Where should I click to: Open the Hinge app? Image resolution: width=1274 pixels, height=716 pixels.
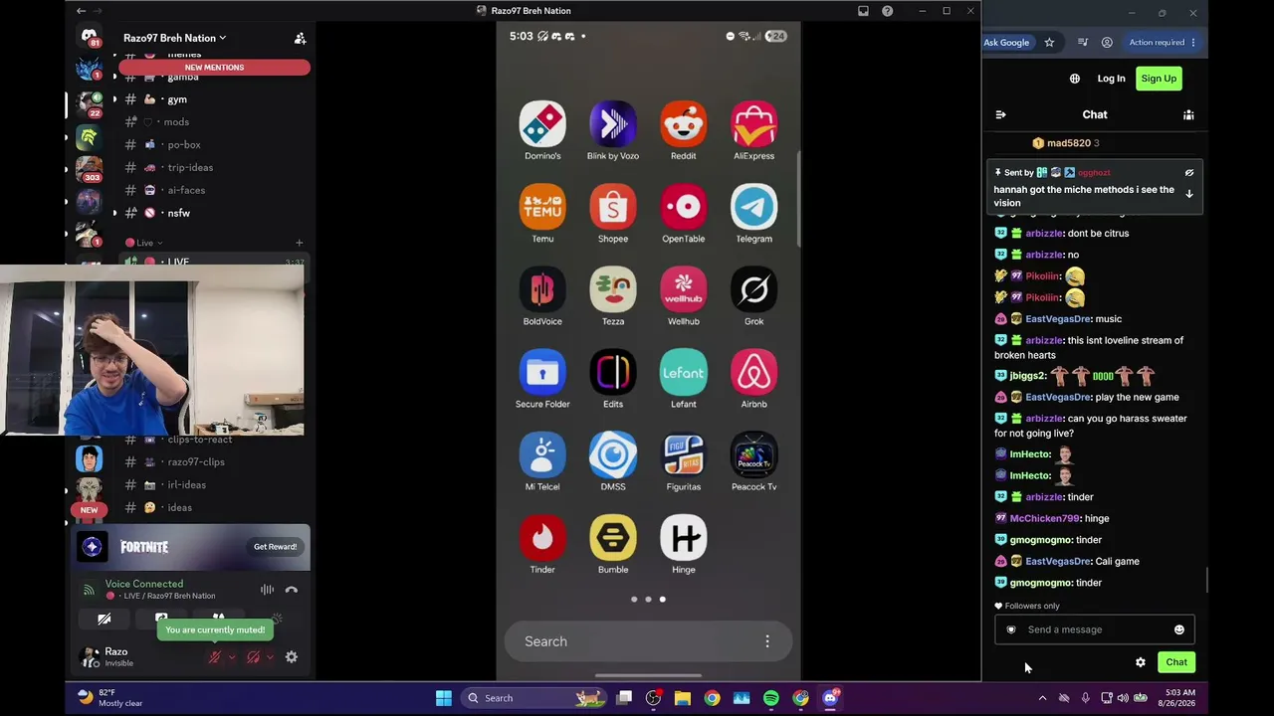(684, 538)
